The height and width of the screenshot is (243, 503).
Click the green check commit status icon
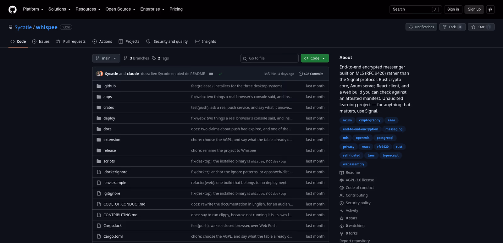(220, 74)
